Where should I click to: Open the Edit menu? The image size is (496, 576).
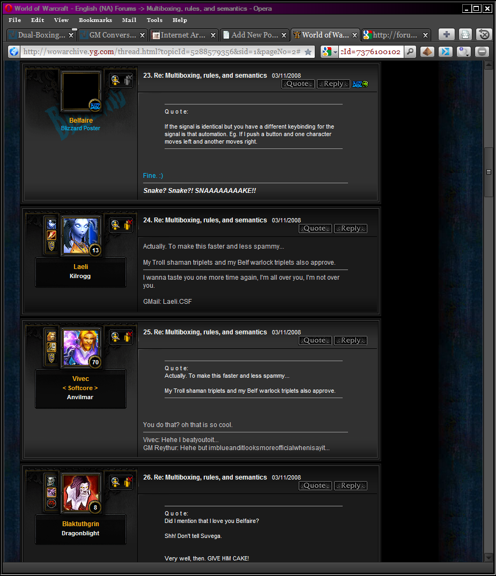(38, 20)
